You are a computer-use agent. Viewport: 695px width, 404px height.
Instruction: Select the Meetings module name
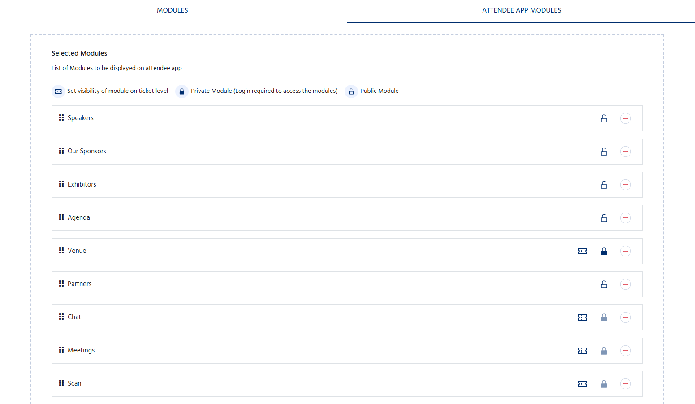tap(81, 350)
